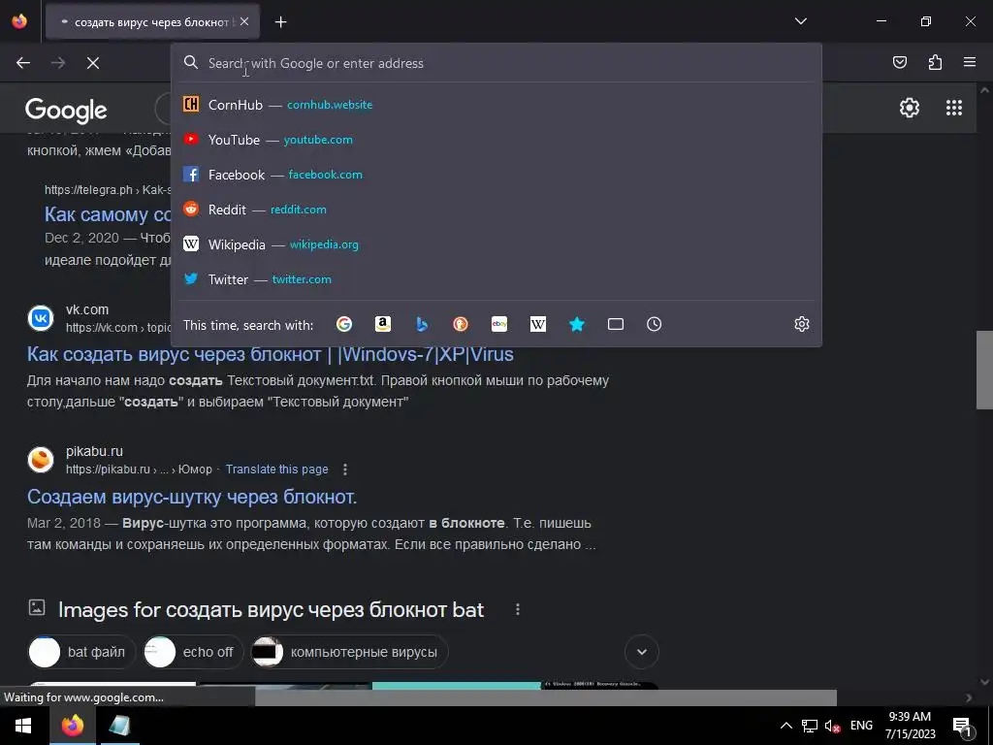Click the horizontal scrollbar at bottom

(545, 697)
